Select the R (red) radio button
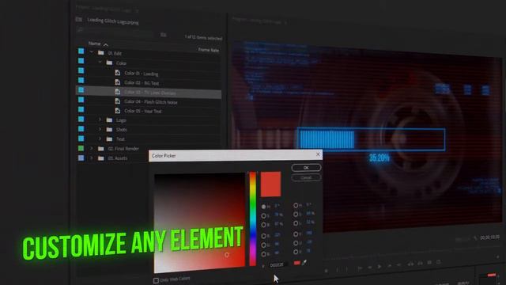This screenshot has width=506, height=285. coord(263,236)
